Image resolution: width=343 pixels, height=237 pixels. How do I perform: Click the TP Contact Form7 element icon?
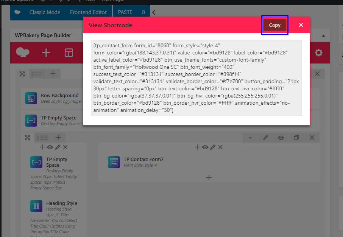coord(114,162)
